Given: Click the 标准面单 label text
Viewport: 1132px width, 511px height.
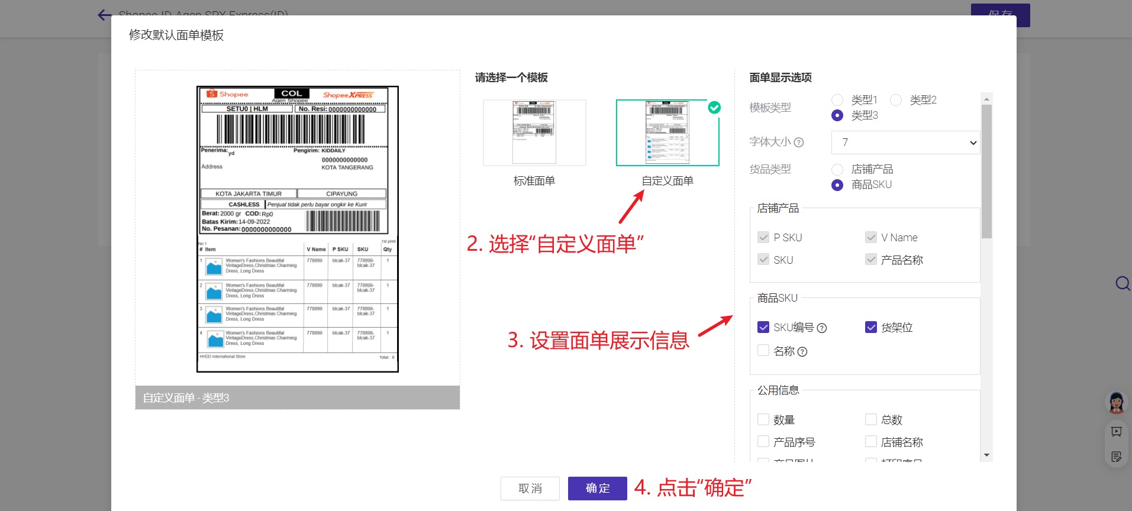Looking at the screenshot, I should 534,181.
